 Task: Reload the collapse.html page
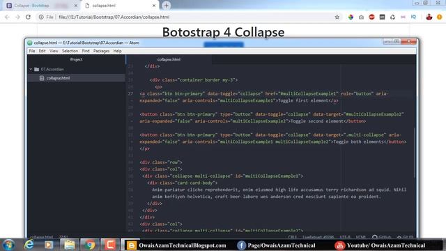(28, 17)
